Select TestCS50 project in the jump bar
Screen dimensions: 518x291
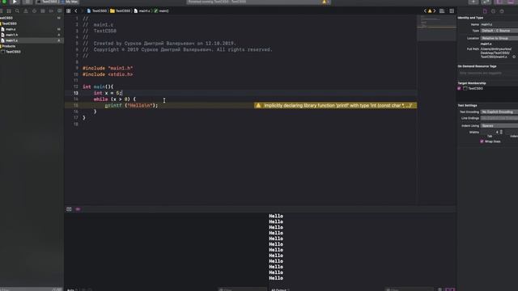(x=97, y=11)
